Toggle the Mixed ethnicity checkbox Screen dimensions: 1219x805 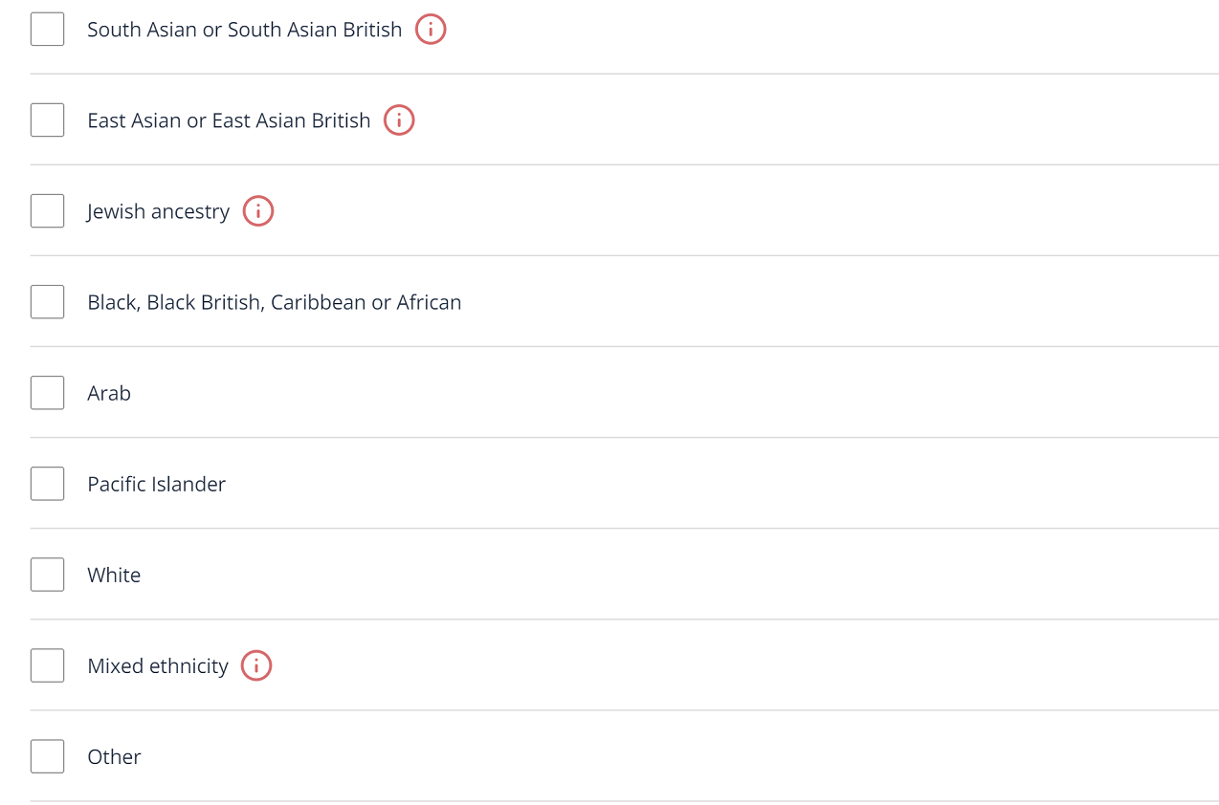coord(47,665)
